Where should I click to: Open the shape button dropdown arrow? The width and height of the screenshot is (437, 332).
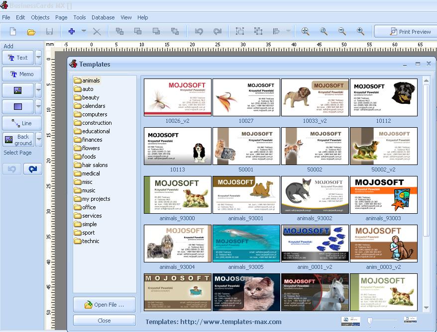(x=38, y=107)
